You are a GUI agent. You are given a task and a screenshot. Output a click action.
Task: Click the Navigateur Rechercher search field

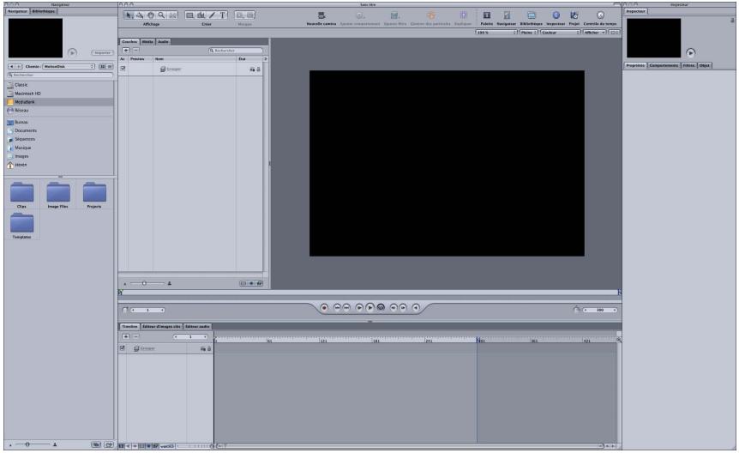[60, 75]
